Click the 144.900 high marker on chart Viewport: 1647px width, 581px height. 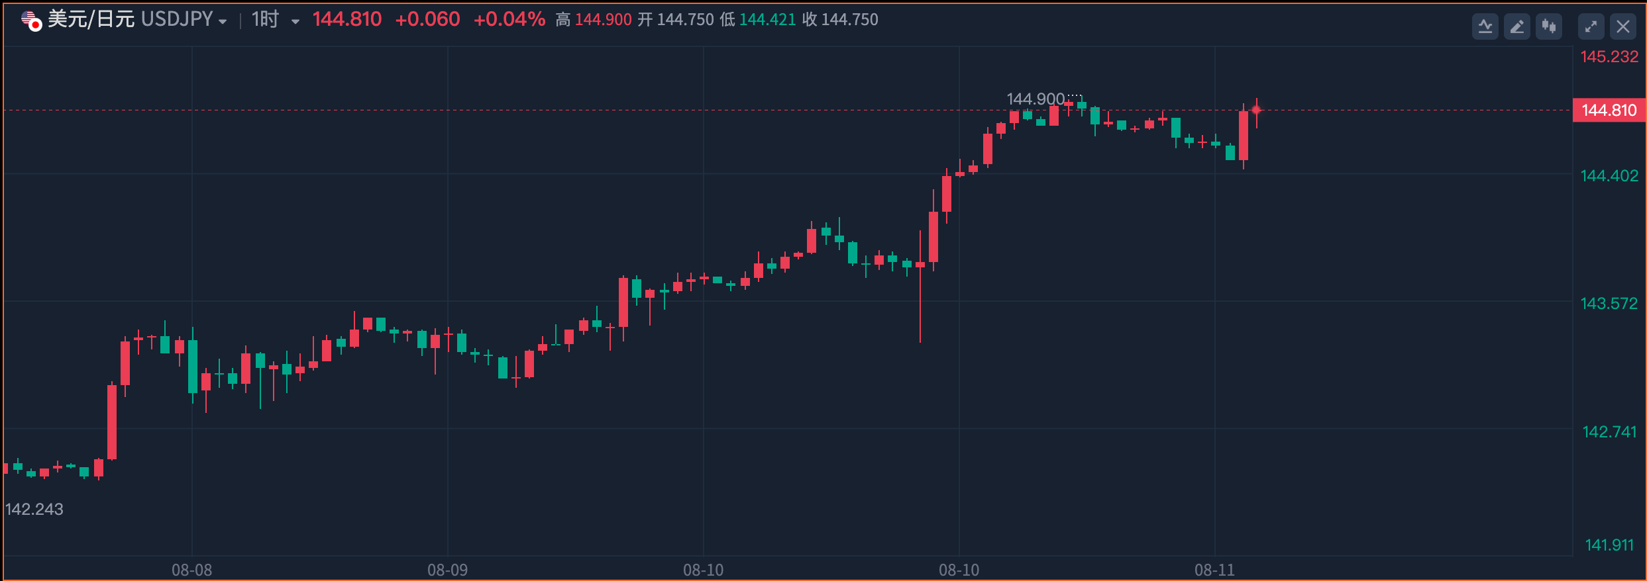point(1035,99)
